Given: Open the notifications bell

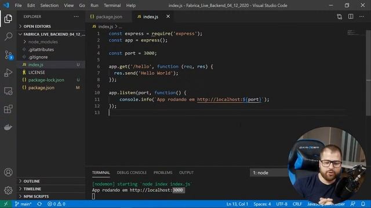Looking at the screenshot, I should click(x=363, y=204).
